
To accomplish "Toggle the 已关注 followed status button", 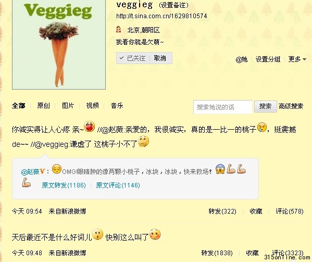I will (132, 58).
